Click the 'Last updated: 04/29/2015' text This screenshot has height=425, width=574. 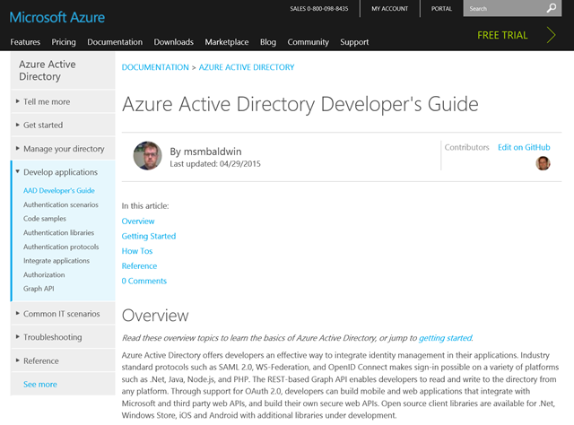215,164
